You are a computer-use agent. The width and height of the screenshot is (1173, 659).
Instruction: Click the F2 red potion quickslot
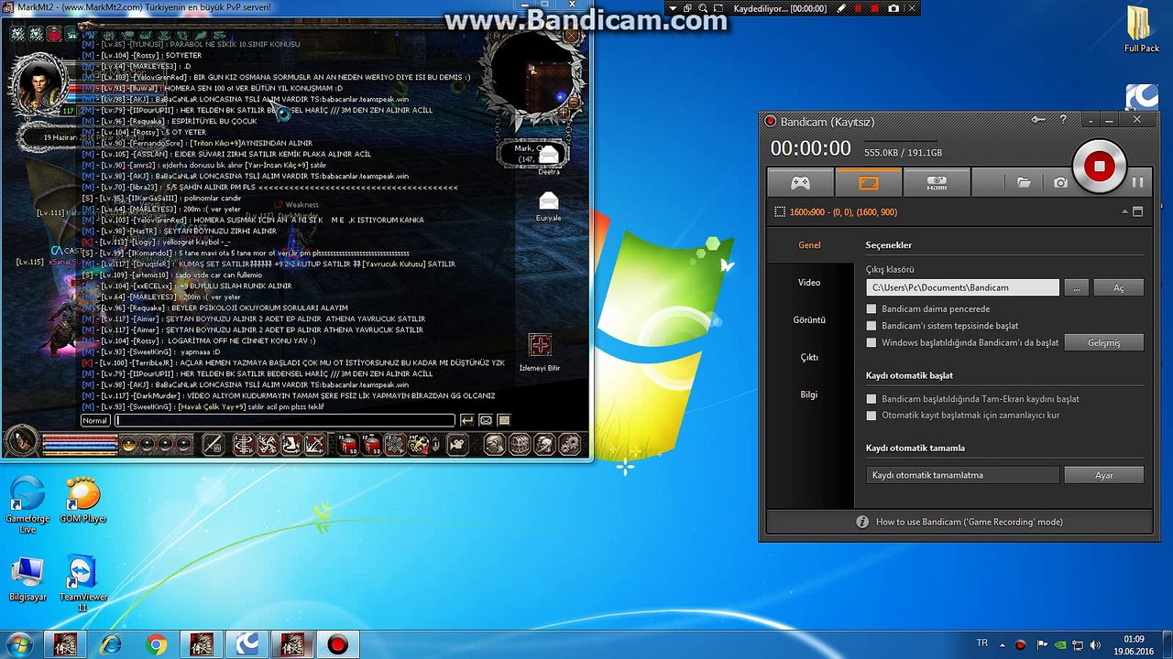click(x=372, y=445)
